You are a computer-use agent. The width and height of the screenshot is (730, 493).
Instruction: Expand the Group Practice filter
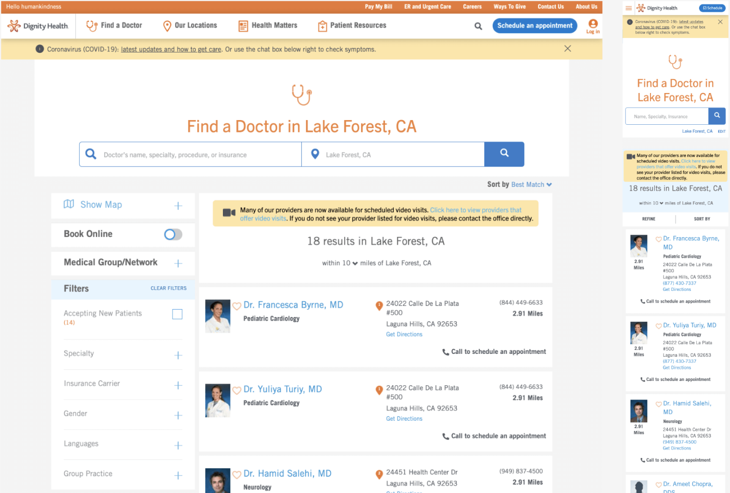click(x=178, y=475)
